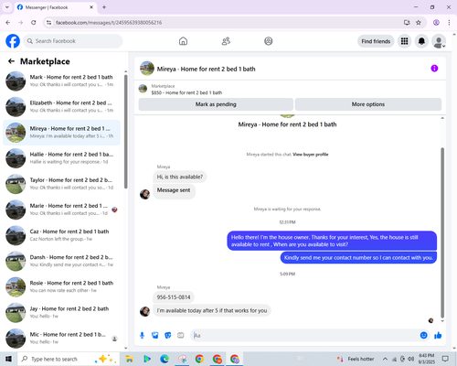Open Chrome profile icon
457x366 pixels.
[436, 23]
